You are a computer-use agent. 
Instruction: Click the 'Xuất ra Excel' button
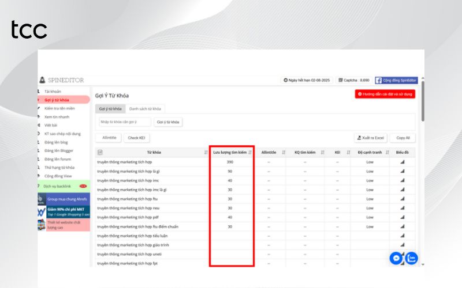point(370,138)
